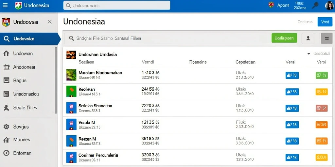Sort by the Cepotatian column header
The width and height of the screenshot is (335, 167).
point(245,62)
